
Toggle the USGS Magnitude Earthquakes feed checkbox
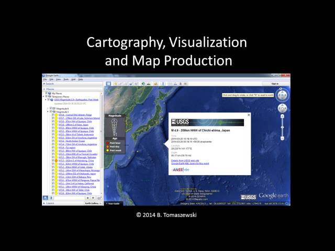point(49,99)
